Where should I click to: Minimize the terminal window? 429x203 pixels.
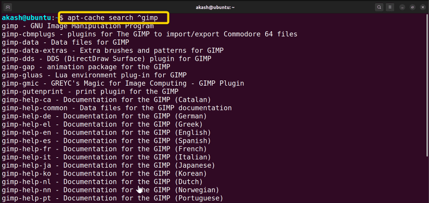point(402,7)
